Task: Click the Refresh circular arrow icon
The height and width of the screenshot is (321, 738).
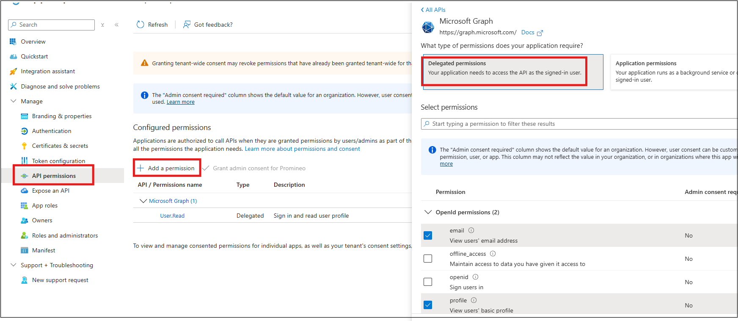Action: point(140,25)
